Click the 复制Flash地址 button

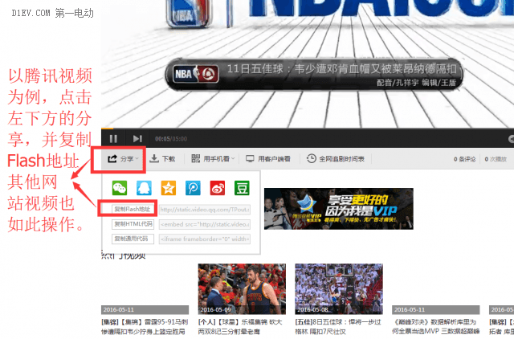click(133, 209)
